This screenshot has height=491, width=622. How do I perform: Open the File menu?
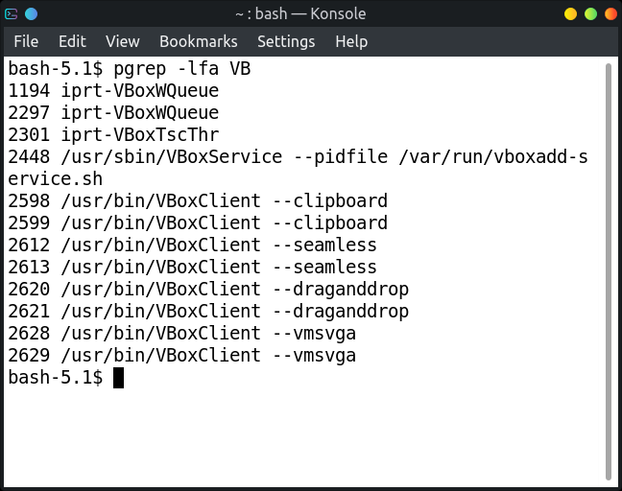26,41
